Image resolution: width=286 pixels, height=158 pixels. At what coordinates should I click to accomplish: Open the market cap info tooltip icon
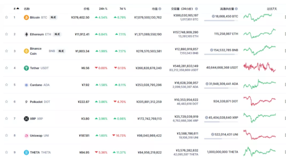tap(160, 9)
